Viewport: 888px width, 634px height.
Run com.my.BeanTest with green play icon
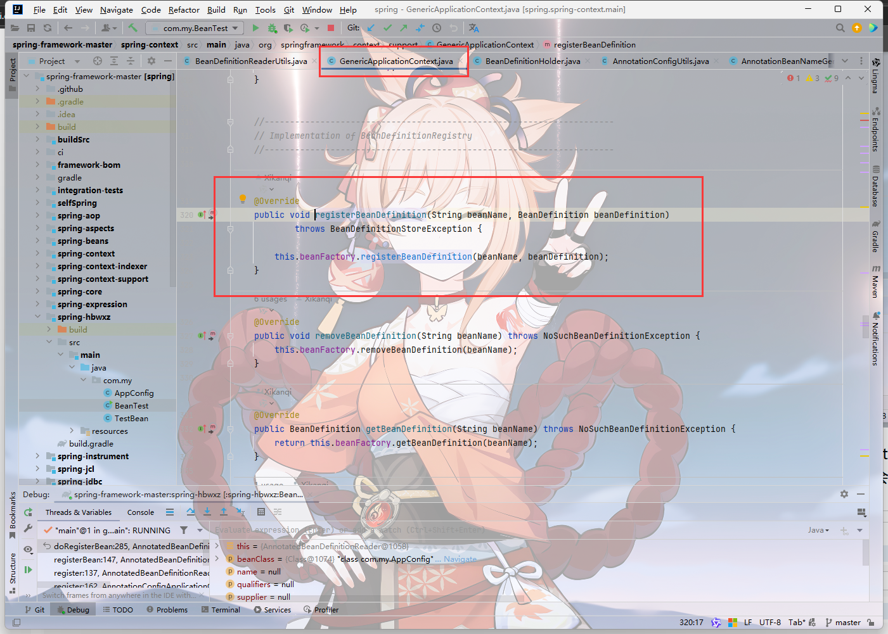(255, 28)
